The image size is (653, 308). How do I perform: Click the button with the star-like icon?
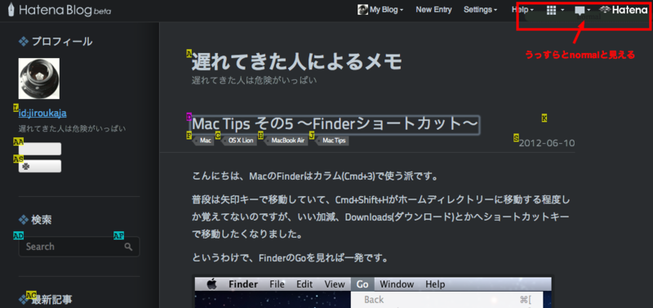coord(40,166)
